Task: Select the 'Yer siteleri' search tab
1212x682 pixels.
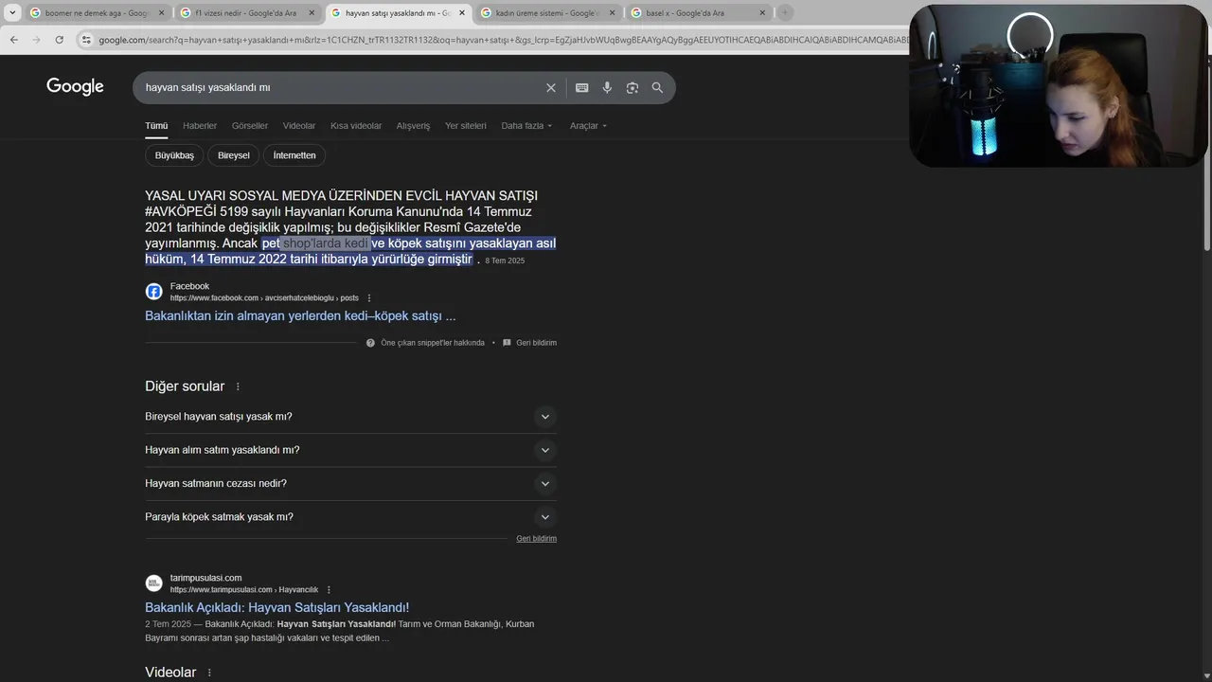Action: 466,126
